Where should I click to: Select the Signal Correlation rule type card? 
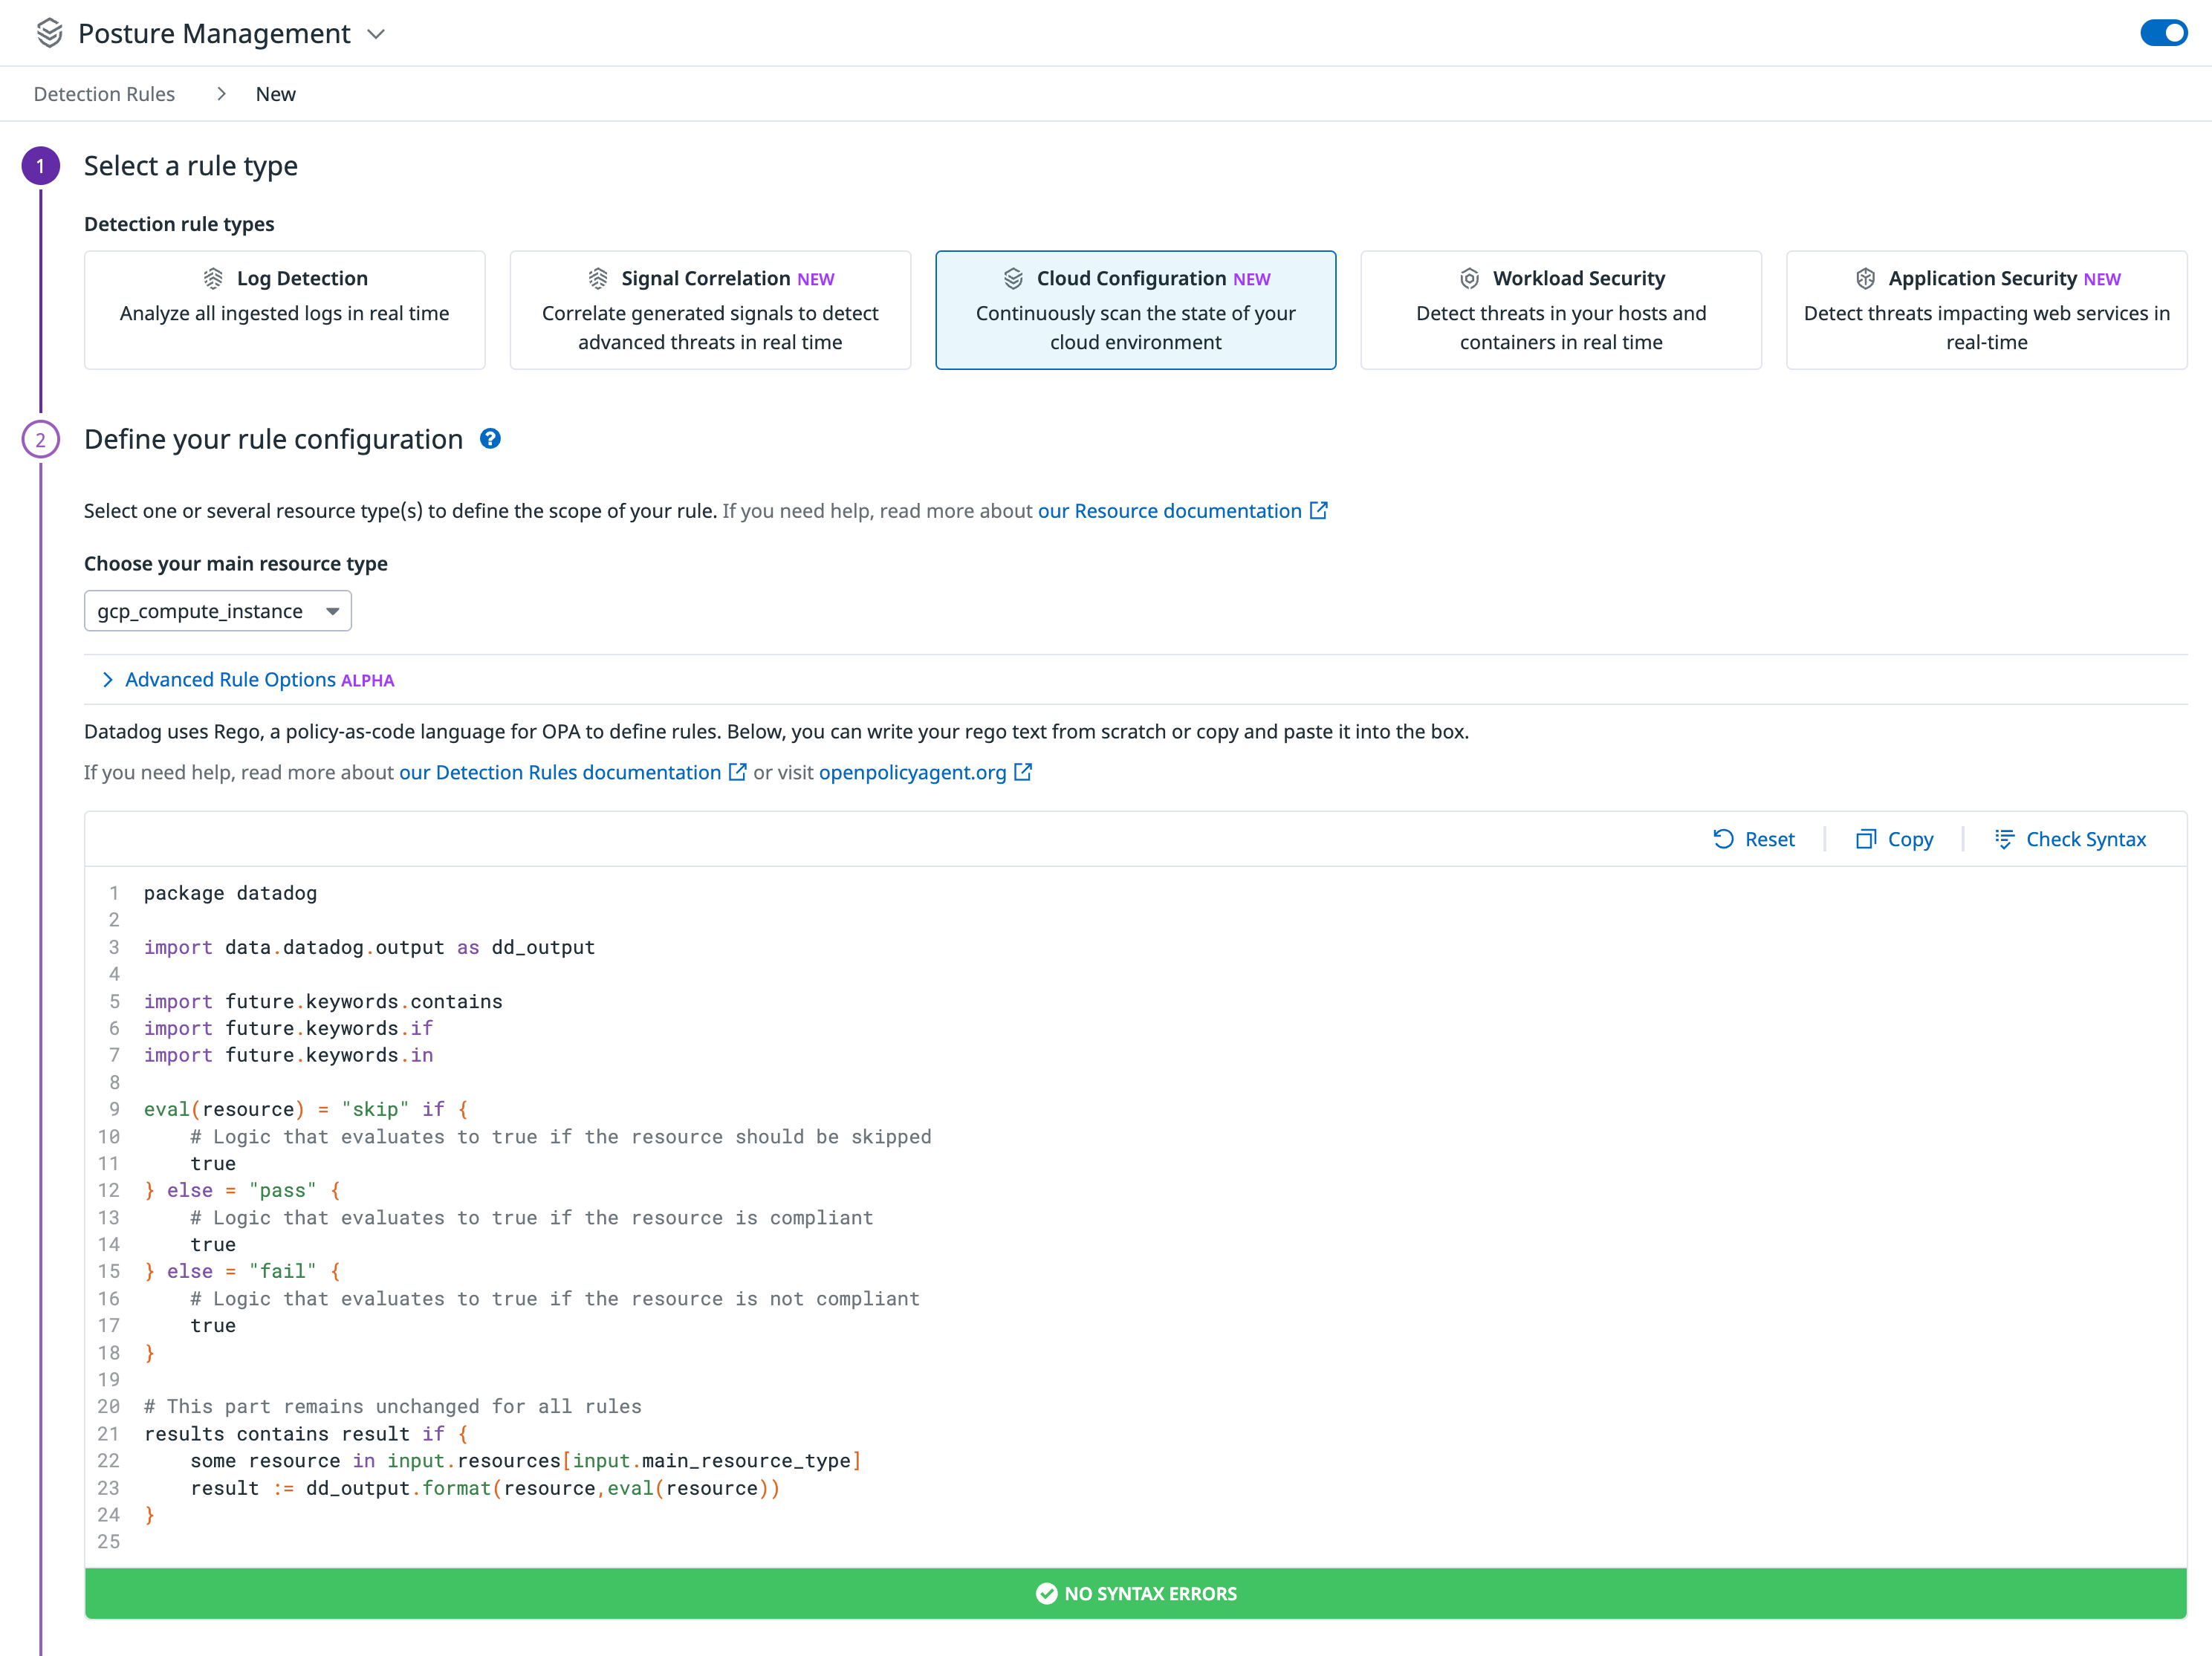click(x=710, y=310)
